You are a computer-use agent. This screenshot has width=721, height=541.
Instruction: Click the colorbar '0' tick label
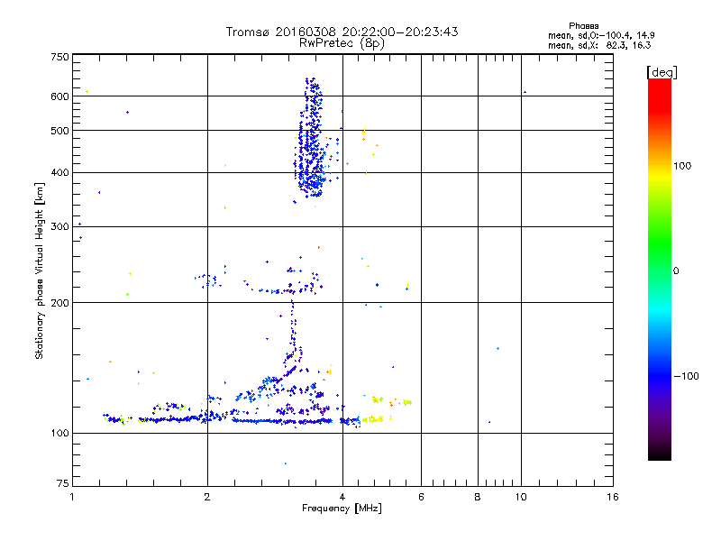click(676, 271)
